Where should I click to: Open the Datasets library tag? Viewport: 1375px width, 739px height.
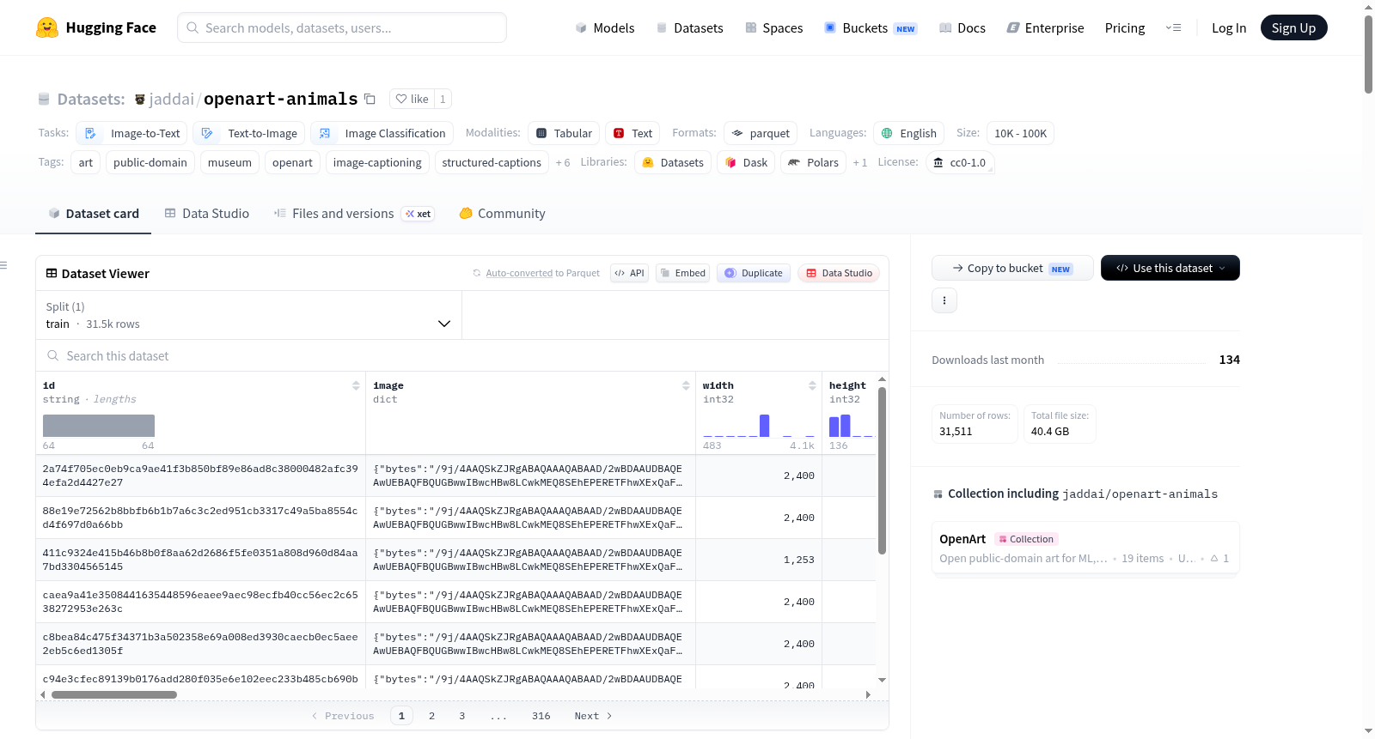coord(673,162)
